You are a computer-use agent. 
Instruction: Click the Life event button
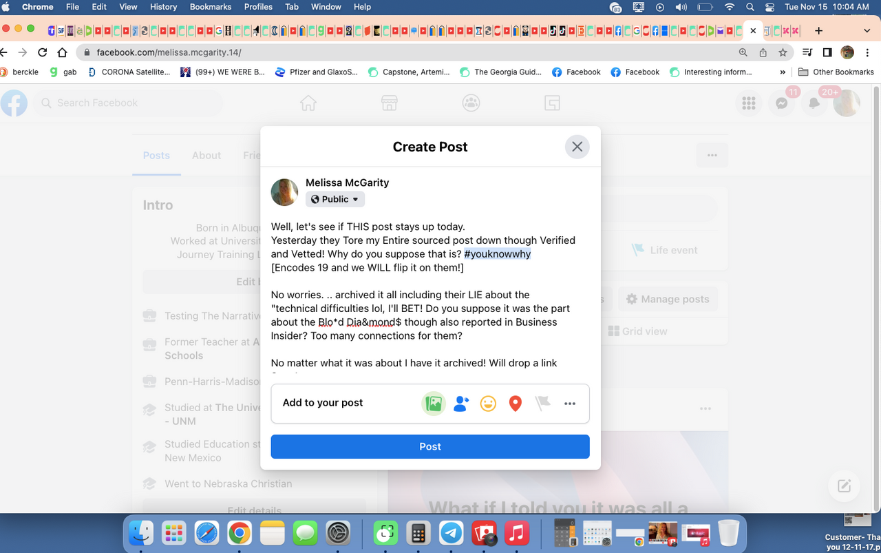point(665,250)
